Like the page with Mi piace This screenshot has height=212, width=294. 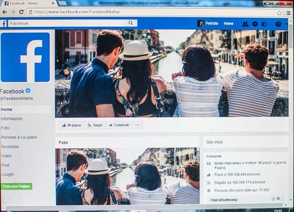click(72, 125)
